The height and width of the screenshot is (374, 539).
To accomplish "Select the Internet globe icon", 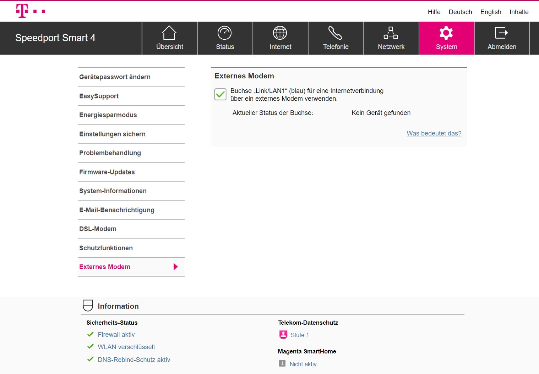I will pyautogui.click(x=280, y=33).
